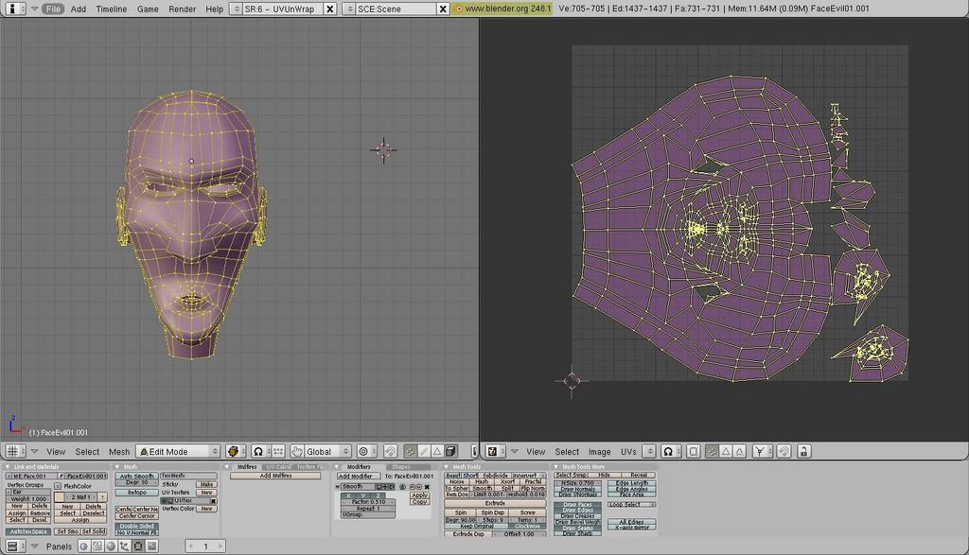
Task: Adjust the Factor 0.510 slider
Action: coord(368,502)
